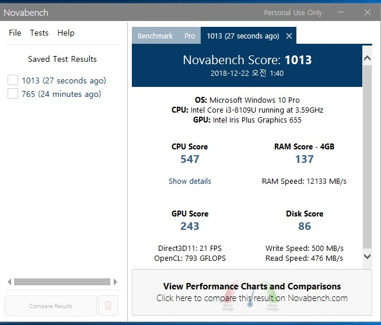
Task: Click the Novabench Score: 1013 heading
Action: point(247,60)
